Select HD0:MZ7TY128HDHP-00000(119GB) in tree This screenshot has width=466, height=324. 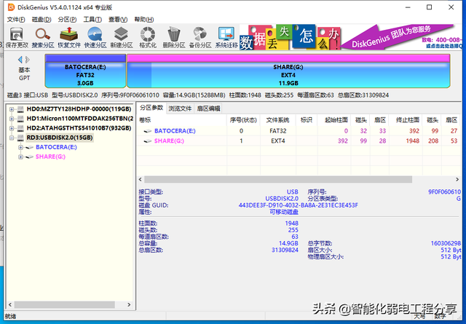tap(79, 109)
